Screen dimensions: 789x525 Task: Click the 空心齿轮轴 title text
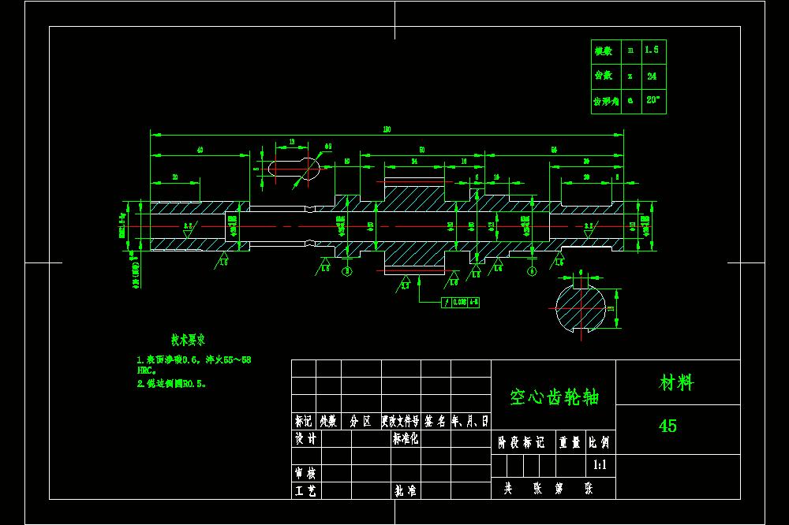point(554,397)
